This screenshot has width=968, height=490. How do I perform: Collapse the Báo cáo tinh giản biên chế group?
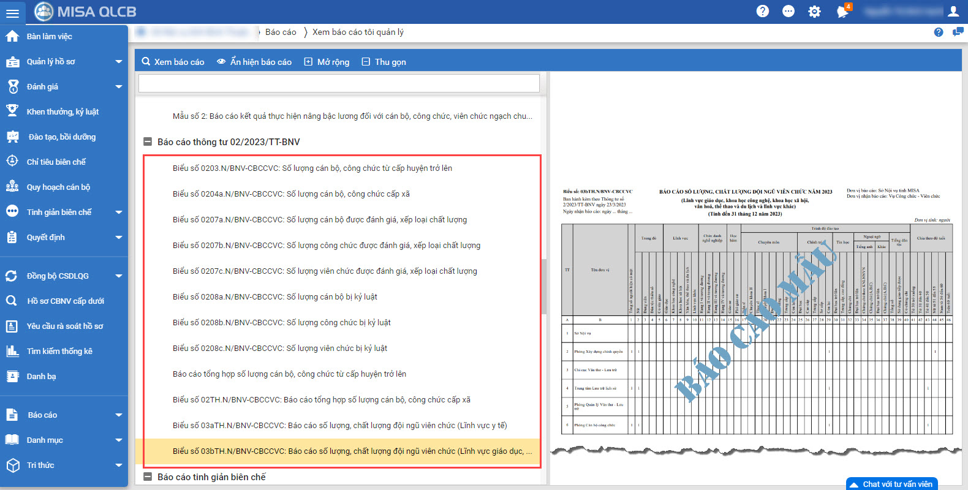pos(148,477)
